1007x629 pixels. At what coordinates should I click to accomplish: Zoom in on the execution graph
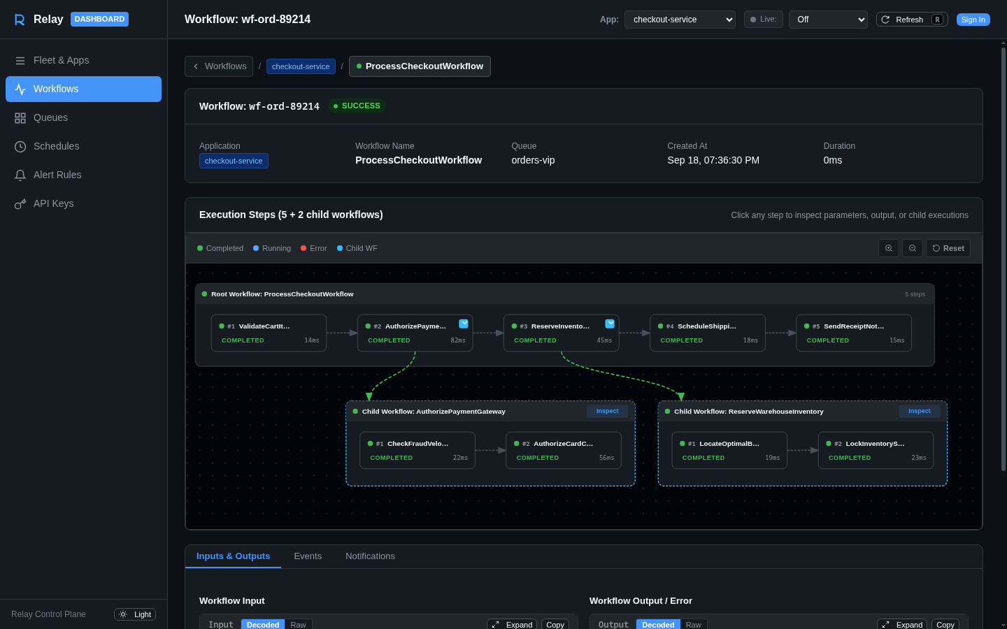889,248
